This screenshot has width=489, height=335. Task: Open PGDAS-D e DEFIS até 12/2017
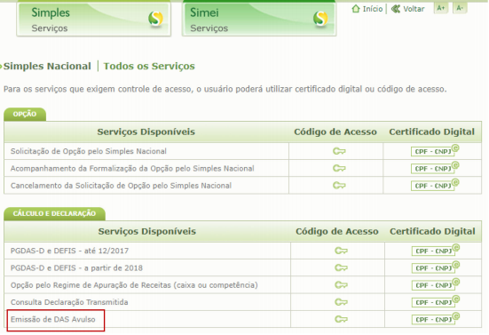click(x=69, y=251)
